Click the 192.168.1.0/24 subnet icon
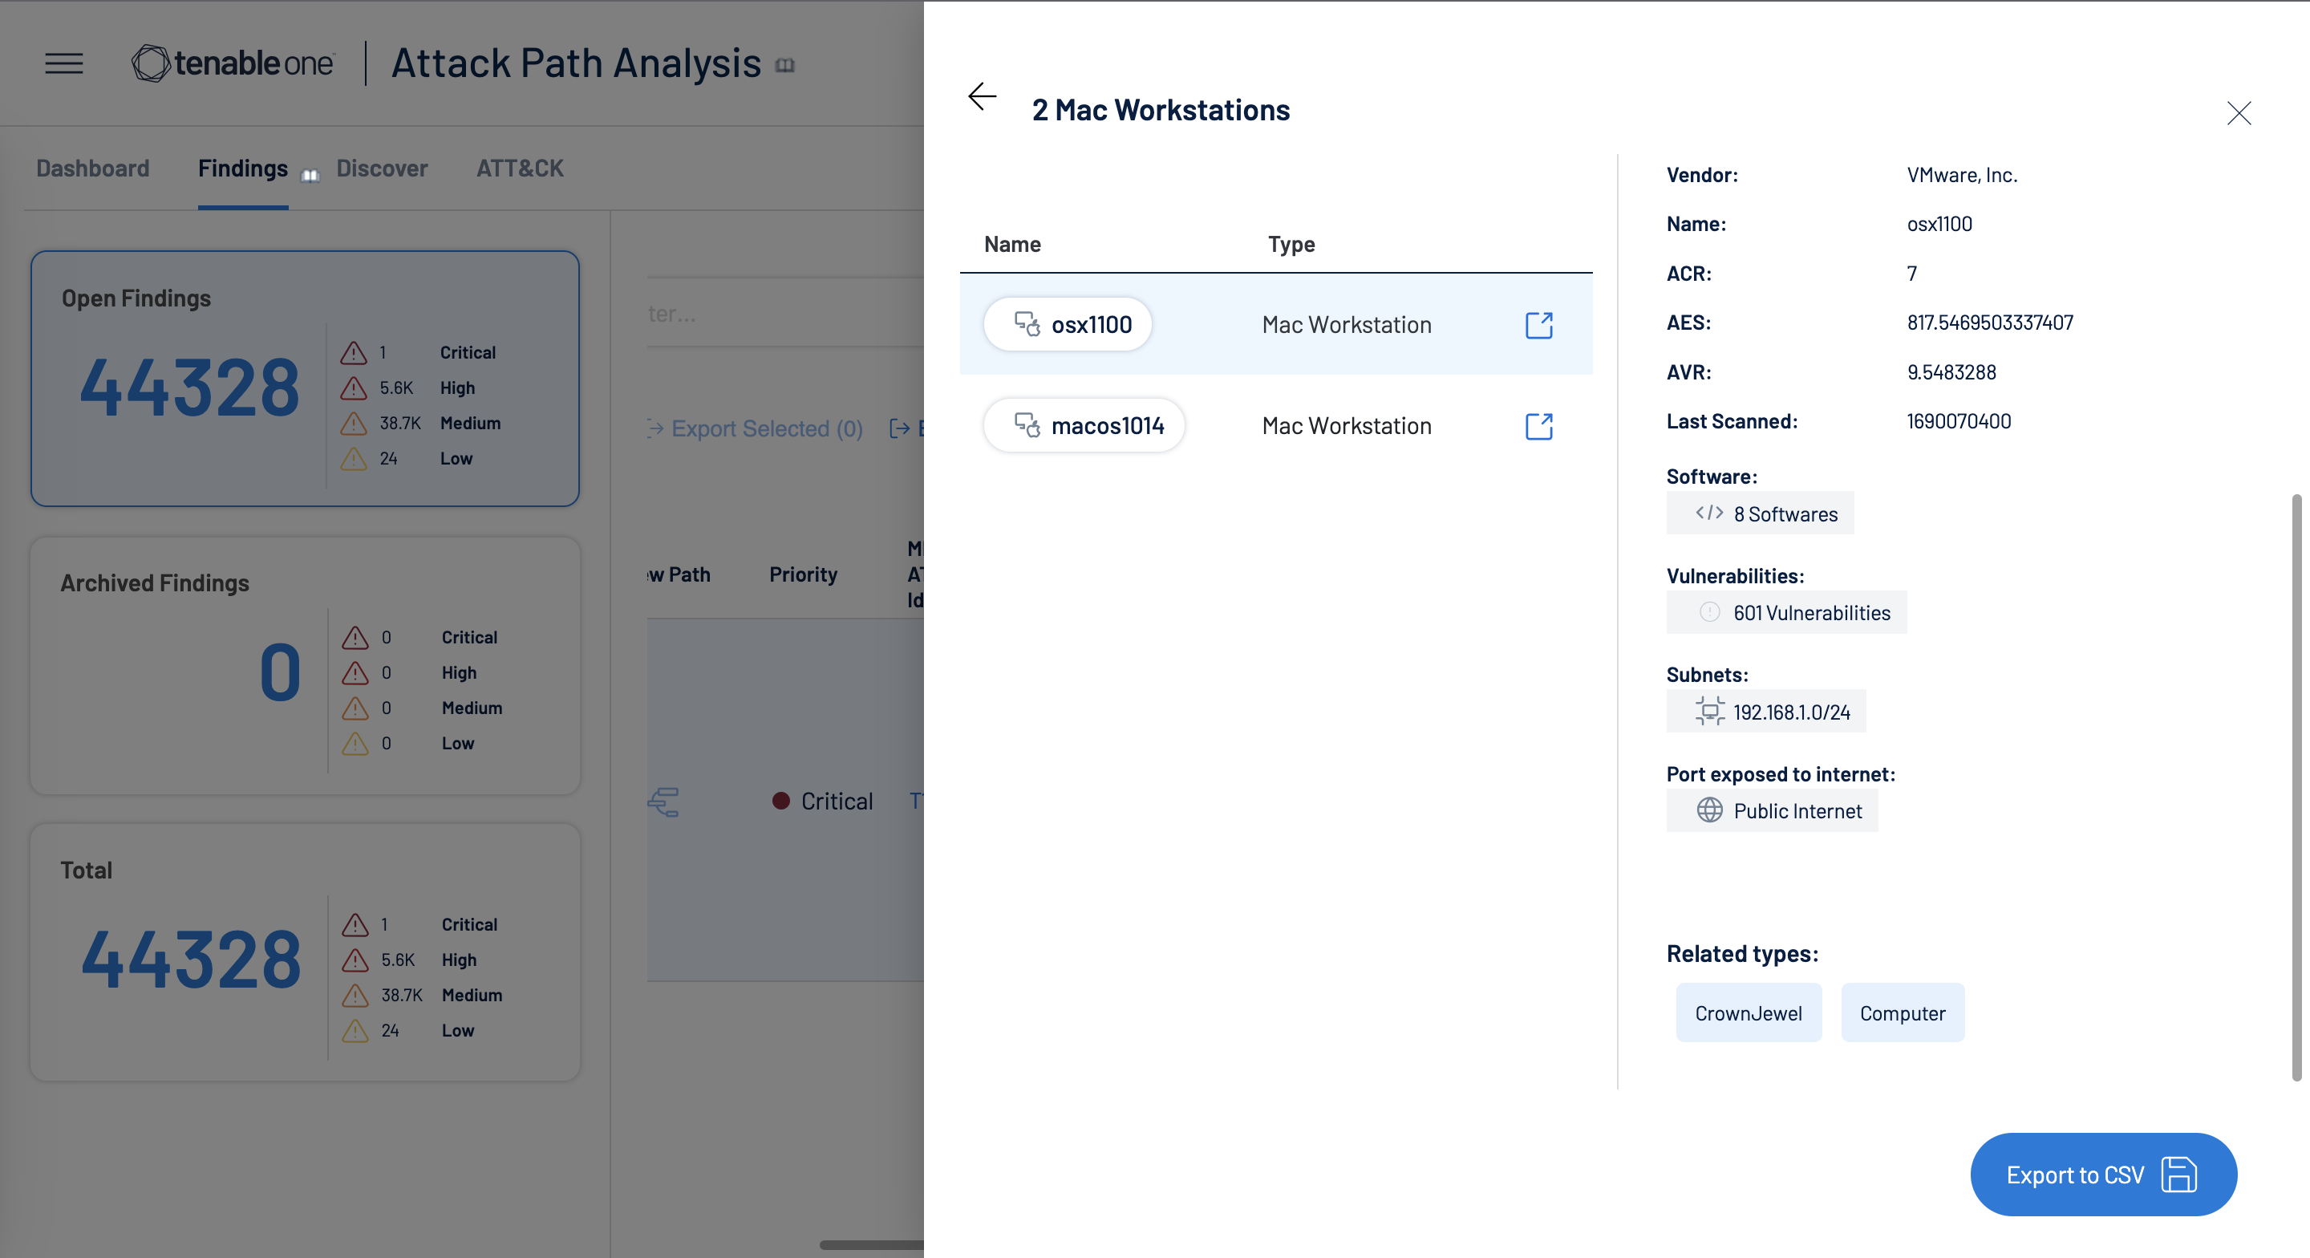This screenshot has width=2310, height=1258. (1708, 709)
